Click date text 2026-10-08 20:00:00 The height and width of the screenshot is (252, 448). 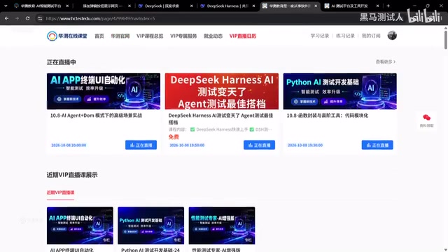69,145
